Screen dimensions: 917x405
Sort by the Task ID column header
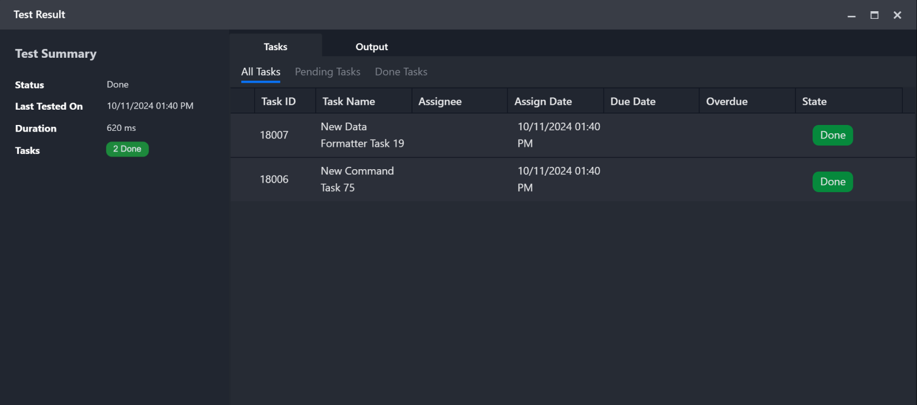pyautogui.click(x=279, y=101)
